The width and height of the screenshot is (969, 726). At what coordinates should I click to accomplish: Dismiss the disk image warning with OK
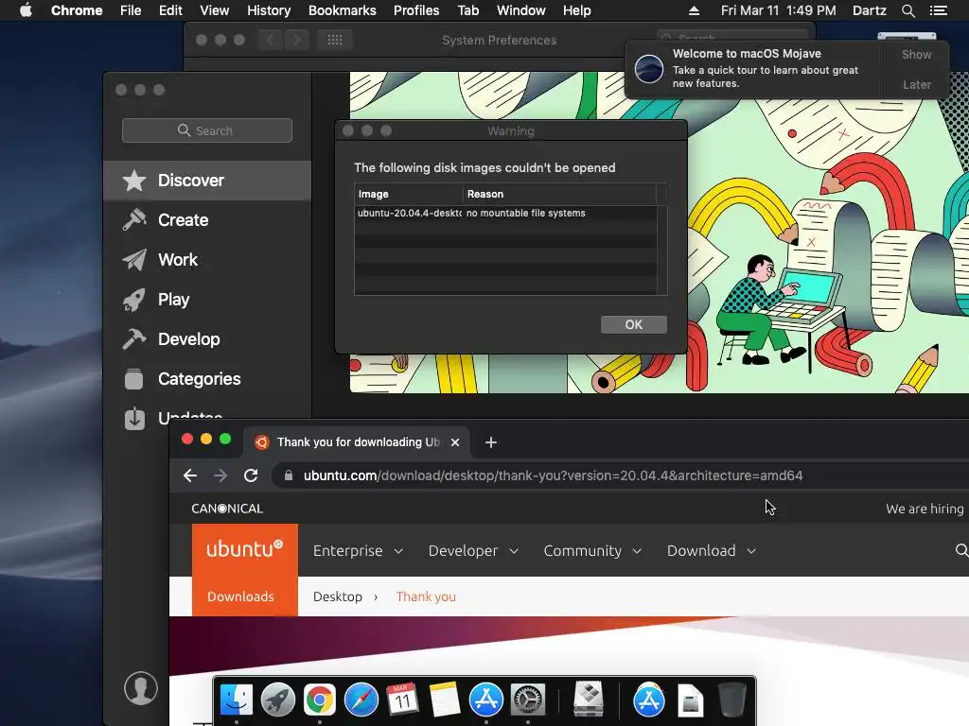point(633,325)
